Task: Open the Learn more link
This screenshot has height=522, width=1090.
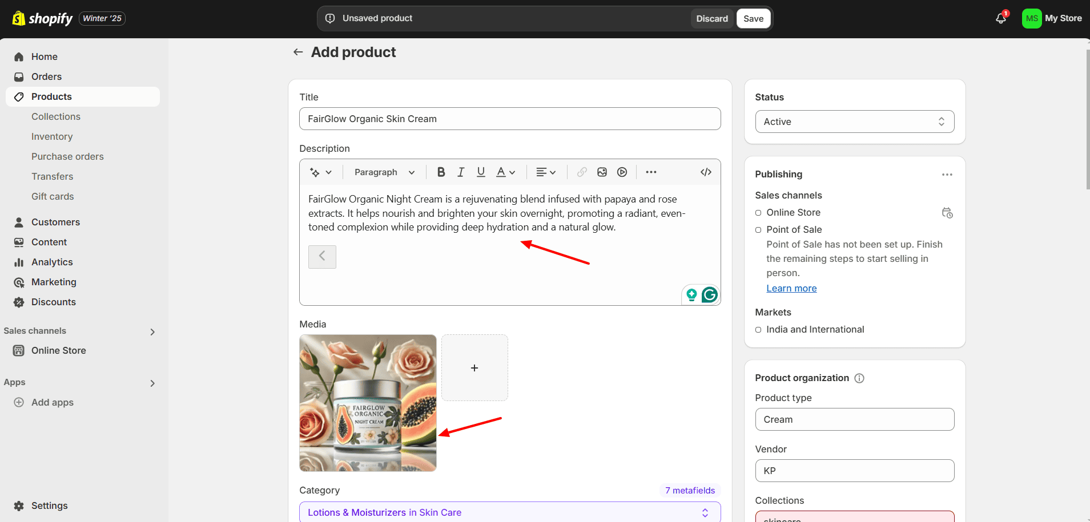Action: point(791,288)
